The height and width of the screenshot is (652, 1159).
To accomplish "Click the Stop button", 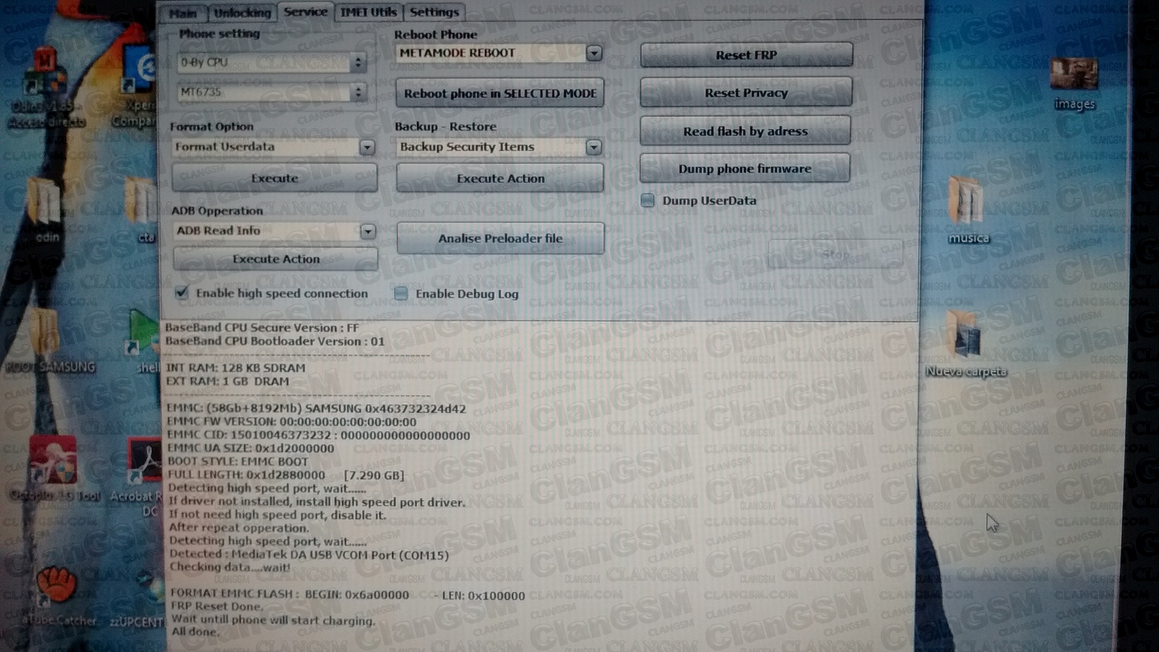I will click(x=835, y=254).
